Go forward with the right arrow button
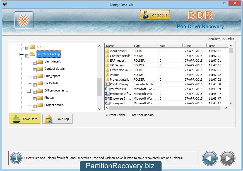The image size is (243, 171). [227, 158]
